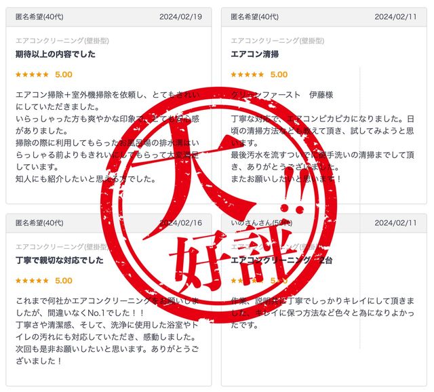434x392 pixels.
Task: Click the stars on 丁寧で親切な対応でした review
Action: 32,281
